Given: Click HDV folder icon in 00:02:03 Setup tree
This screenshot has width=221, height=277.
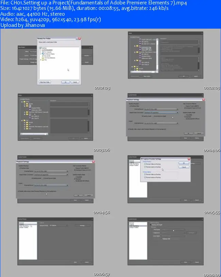Looking at the screenshot, I should [x=137, y=60].
